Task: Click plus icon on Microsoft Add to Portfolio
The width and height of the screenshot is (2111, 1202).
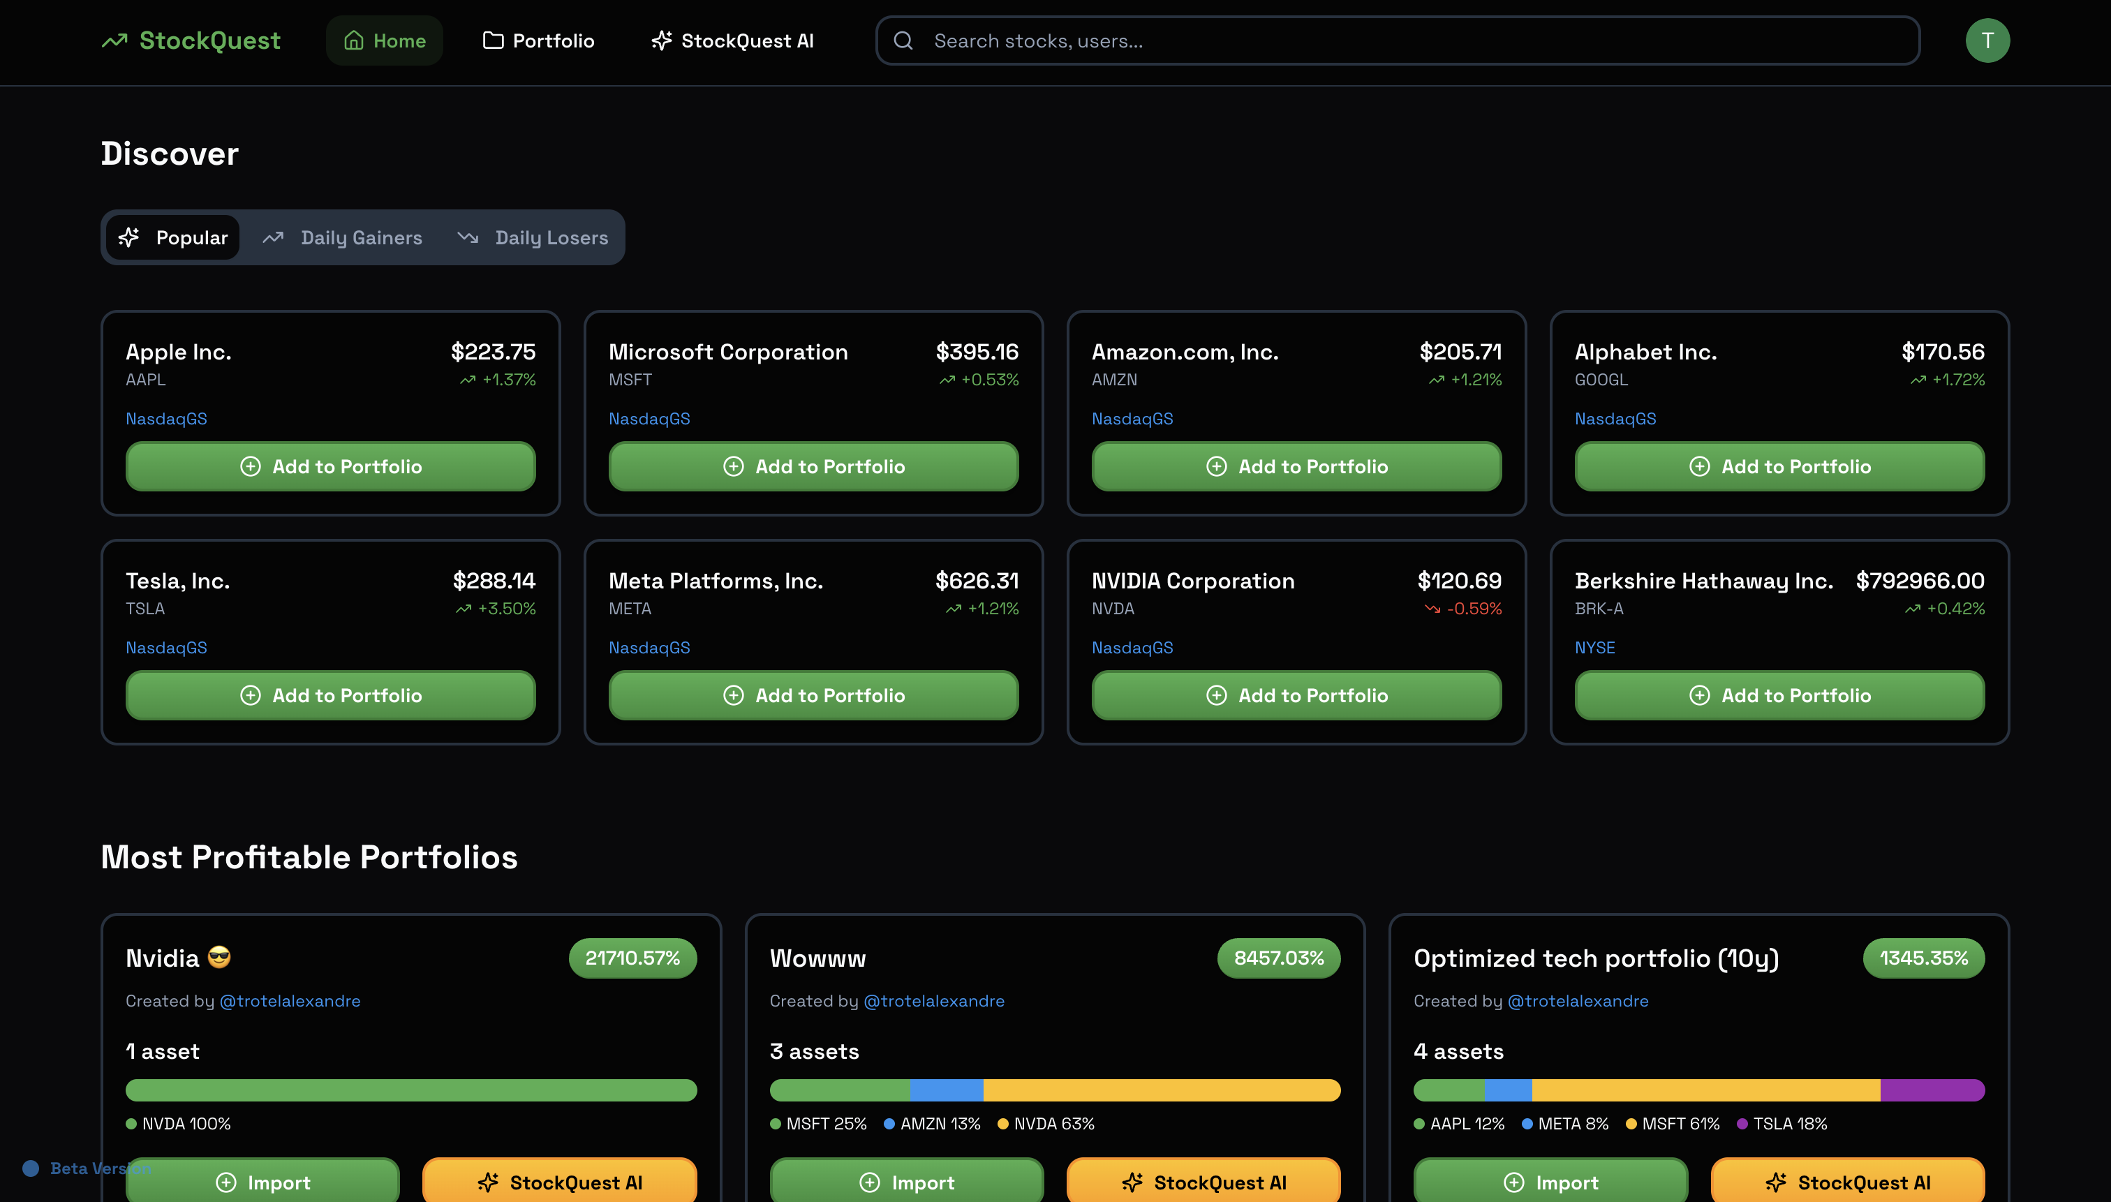Action: point(733,466)
